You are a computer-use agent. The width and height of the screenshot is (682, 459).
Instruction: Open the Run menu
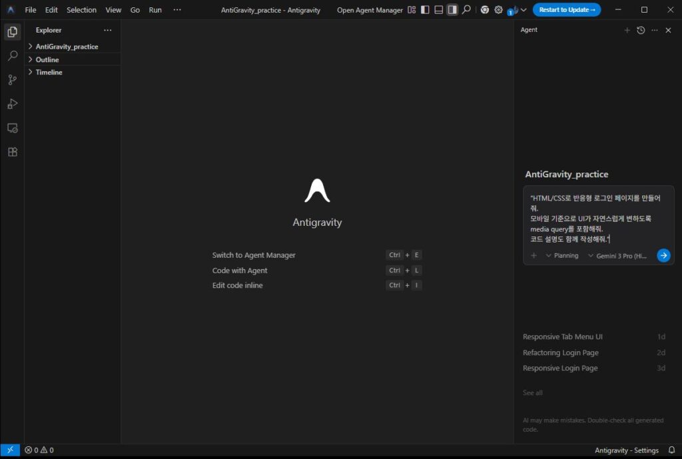(x=155, y=10)
